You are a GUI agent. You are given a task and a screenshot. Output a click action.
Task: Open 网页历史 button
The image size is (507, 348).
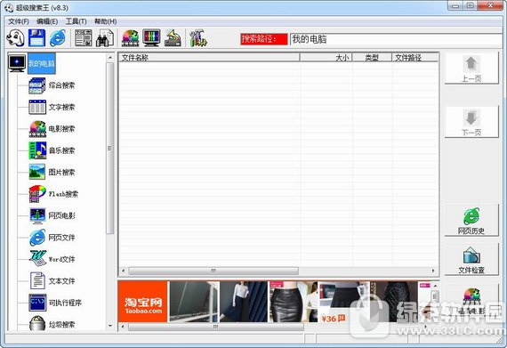pos(471,221)
